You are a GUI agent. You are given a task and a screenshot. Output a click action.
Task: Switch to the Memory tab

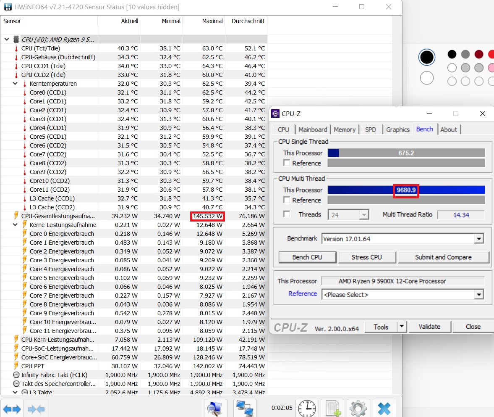(x=344, y=129)
